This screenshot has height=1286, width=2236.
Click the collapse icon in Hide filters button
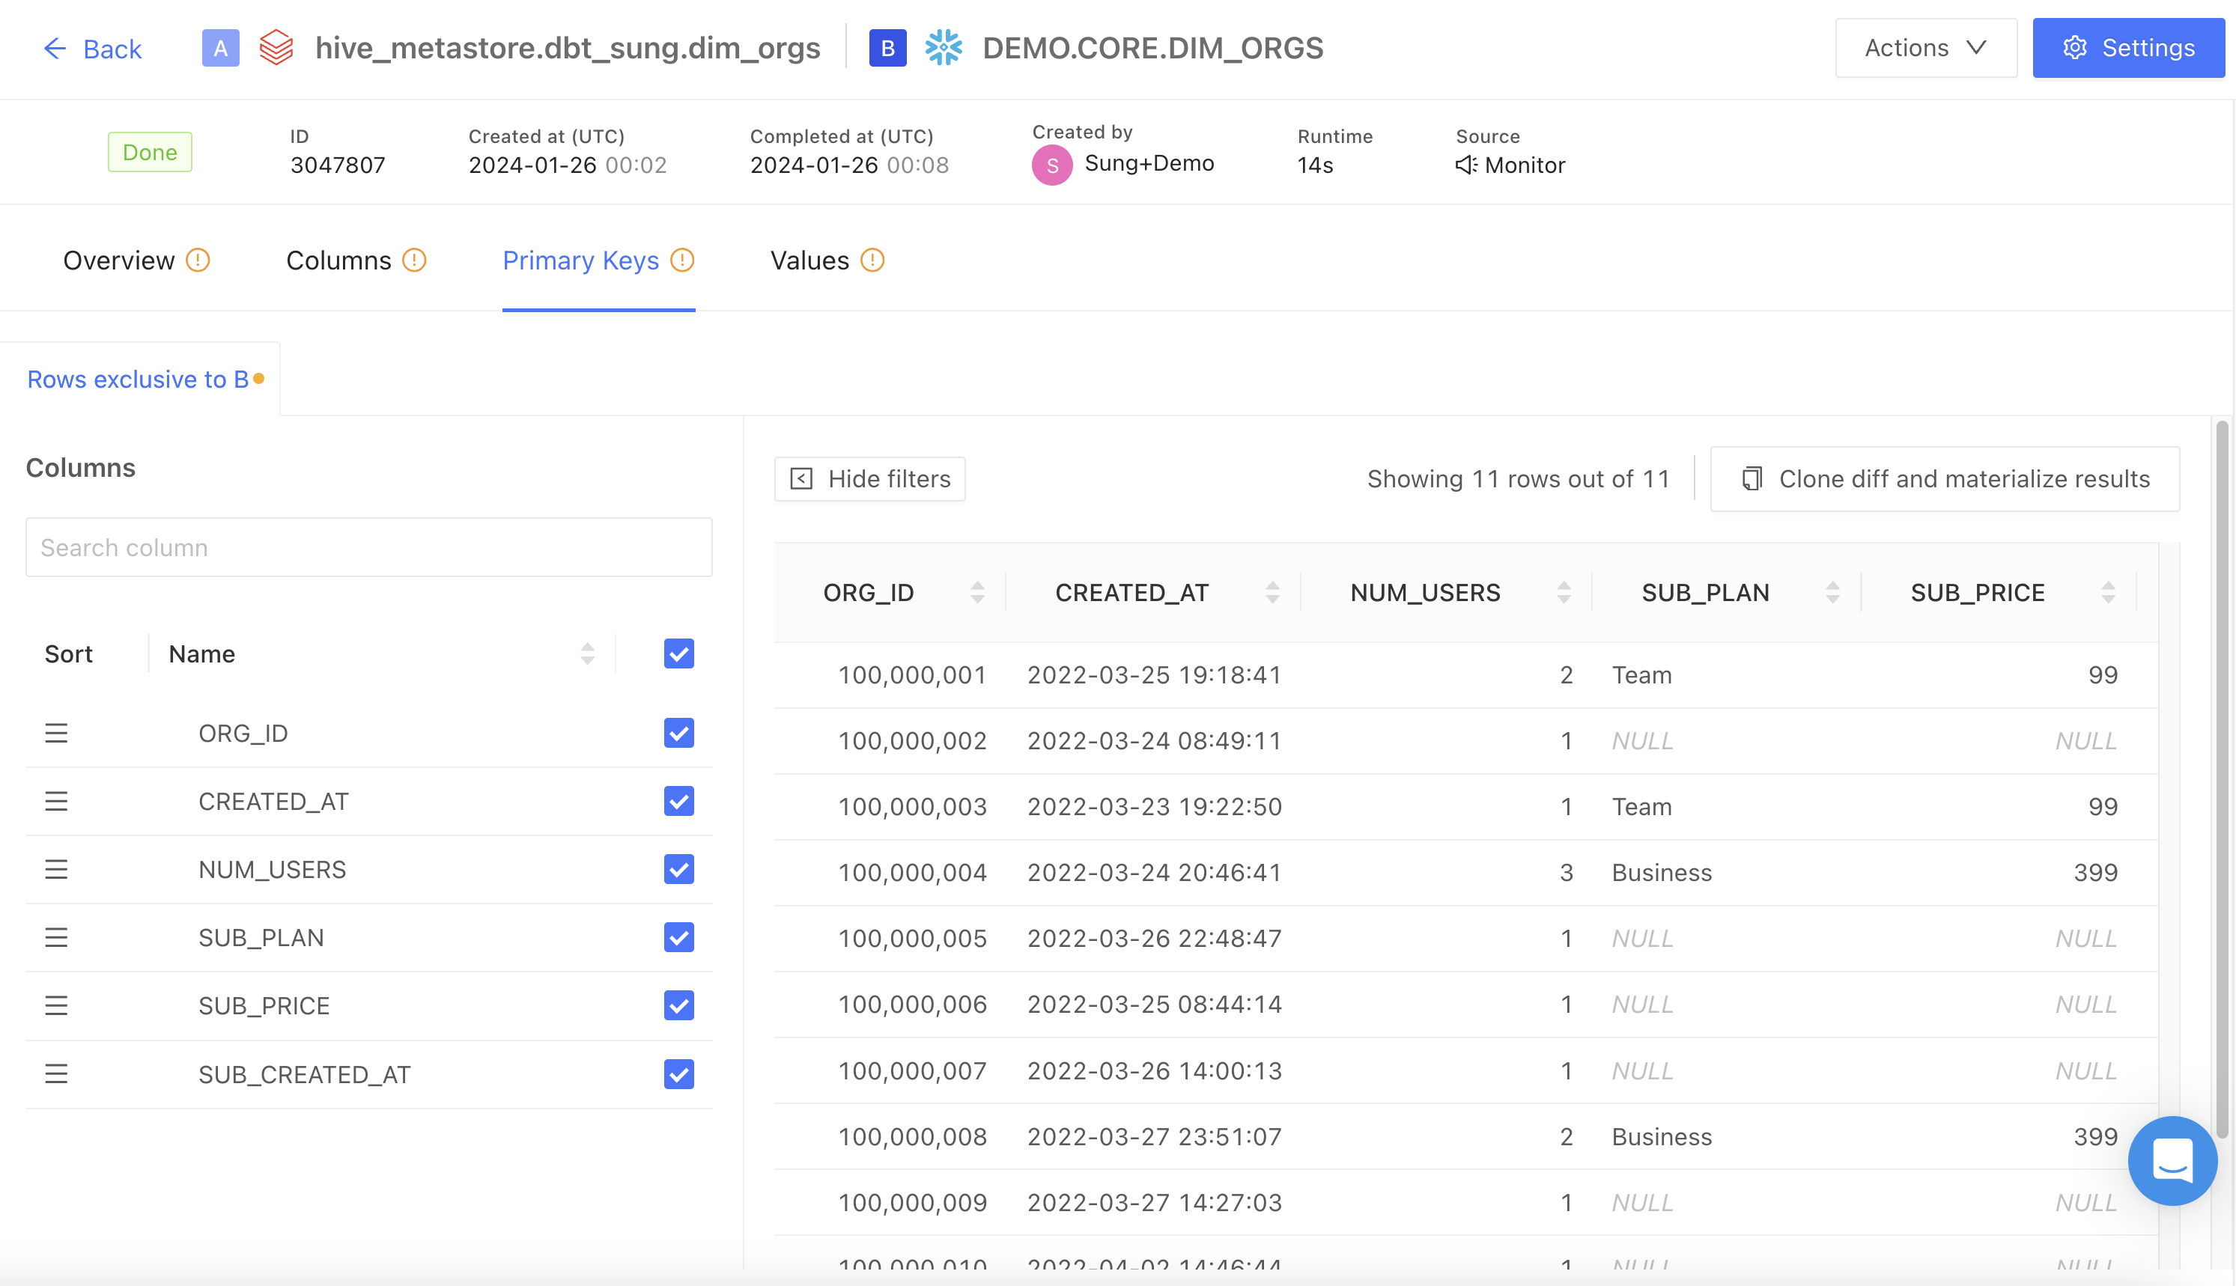pos(801,479)
